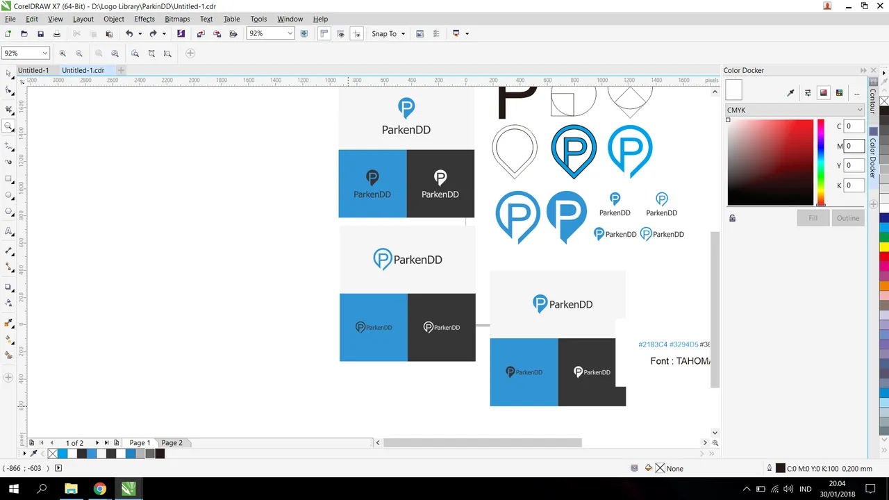The height and width of the screenshot is (500, 889).
Task: Open the Snap To dropdown
Action: coord(388,33)
